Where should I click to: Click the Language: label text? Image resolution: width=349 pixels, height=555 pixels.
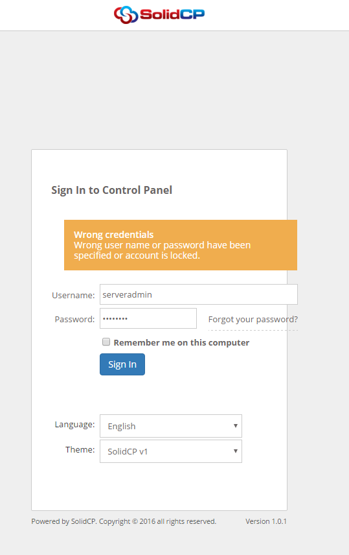(74, 425)
